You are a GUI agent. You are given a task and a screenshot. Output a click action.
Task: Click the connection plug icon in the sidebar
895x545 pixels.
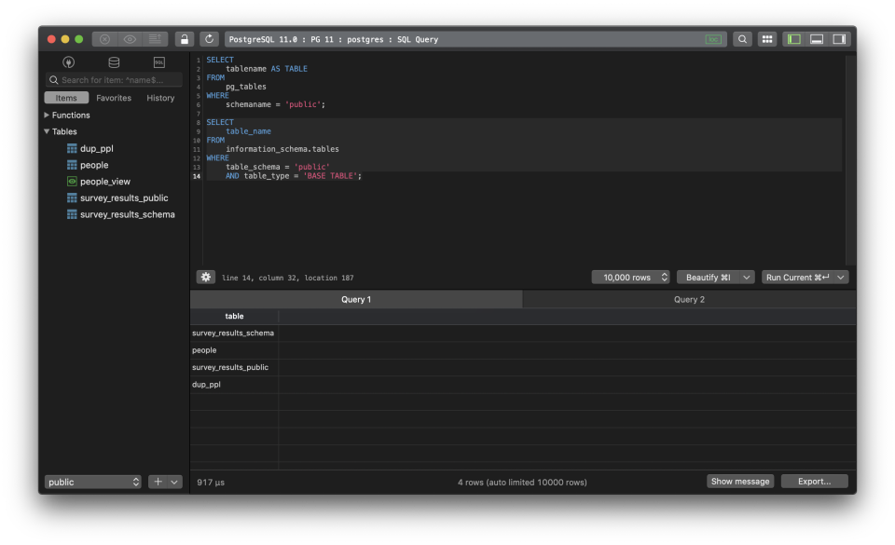click(68, 62)
